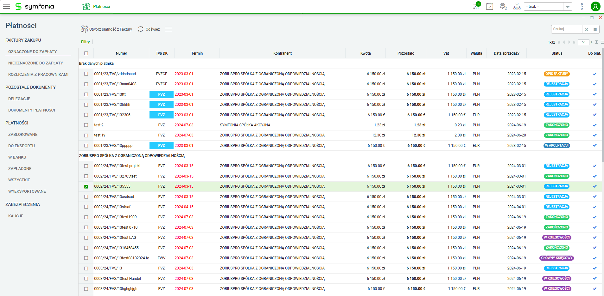
Task: Switch to the Płatności tab
Action: 96,6
